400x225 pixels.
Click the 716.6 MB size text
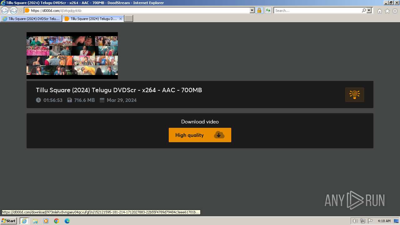click(84, 100)
